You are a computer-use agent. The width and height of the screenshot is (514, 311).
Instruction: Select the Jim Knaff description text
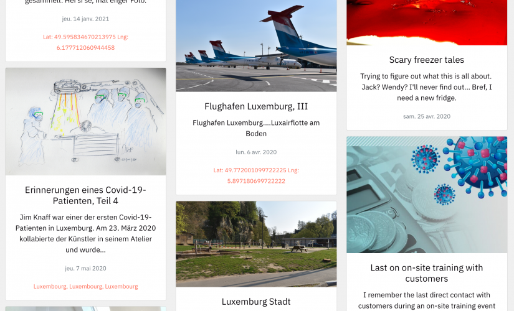[85, 233]
